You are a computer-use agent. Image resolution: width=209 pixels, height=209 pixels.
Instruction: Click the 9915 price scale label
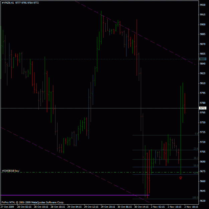(203, 15)
